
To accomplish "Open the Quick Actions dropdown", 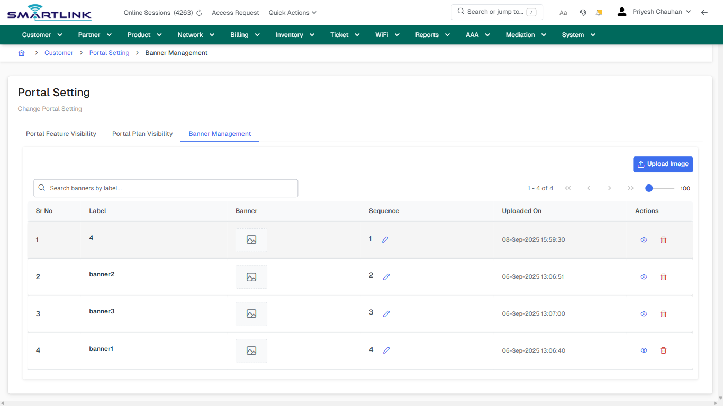I will click(x=292, y=12).
